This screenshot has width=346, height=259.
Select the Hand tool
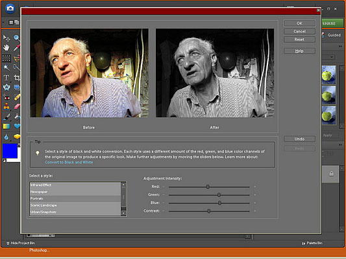[6, 47]
